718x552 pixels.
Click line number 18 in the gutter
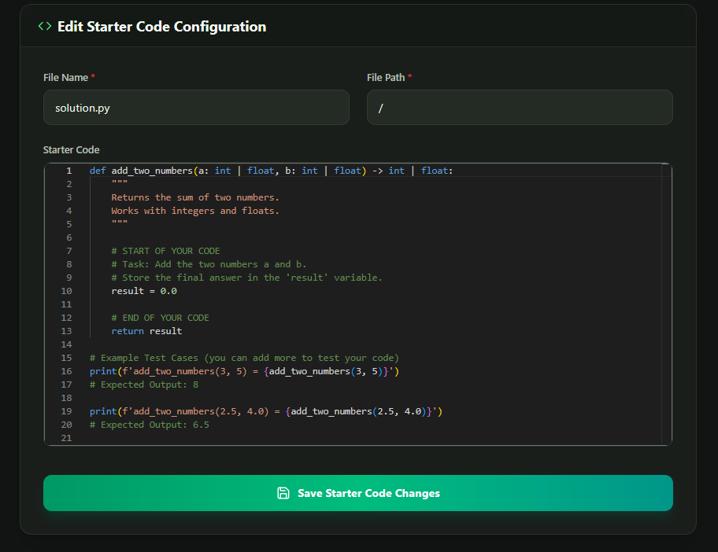pos(66,398)
